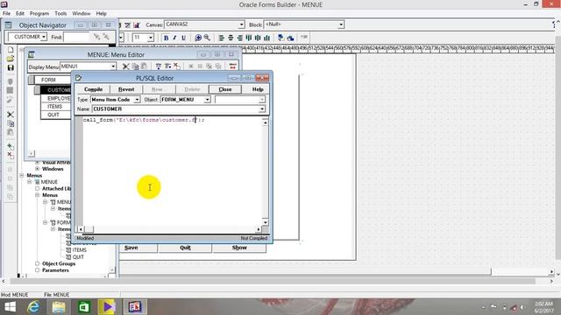The width and height of the screenshot is (561, 315).
Task: Expand the Windows node in navigator
Action: 37,169
